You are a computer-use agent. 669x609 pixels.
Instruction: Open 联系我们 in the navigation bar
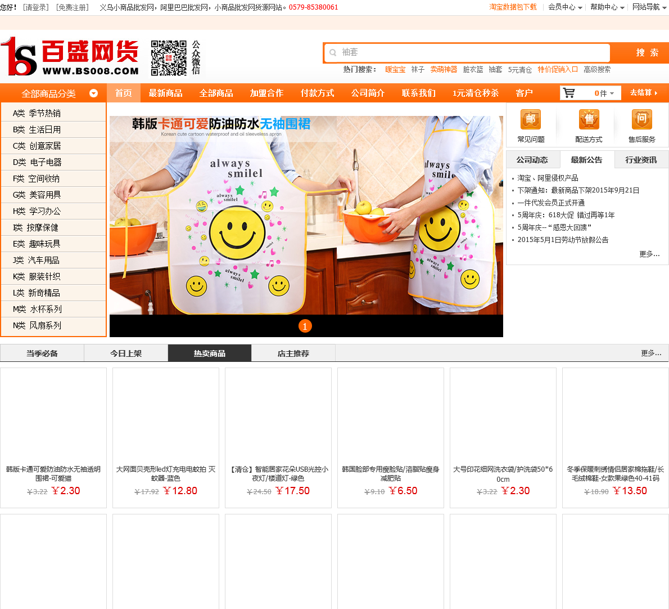(419, 93)
